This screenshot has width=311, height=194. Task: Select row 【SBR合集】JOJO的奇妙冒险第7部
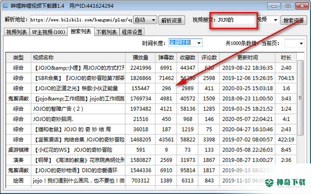point(151,78)
